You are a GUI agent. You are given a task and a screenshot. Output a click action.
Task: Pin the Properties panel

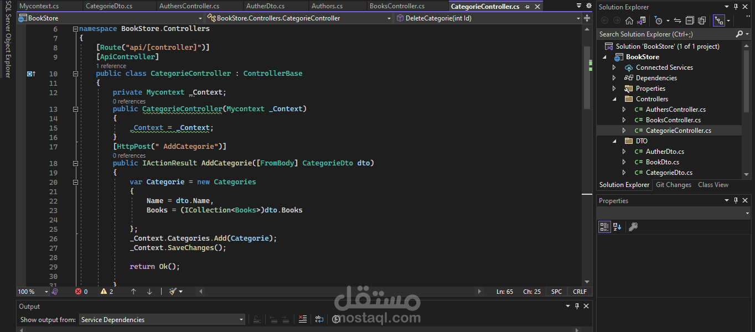736,200
